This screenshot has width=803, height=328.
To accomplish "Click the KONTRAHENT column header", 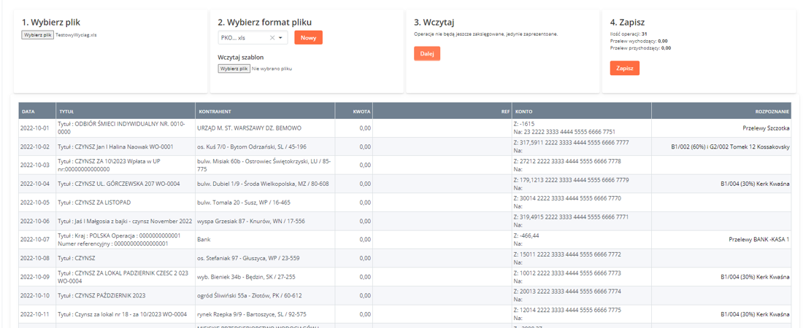I will pos(215,112).
